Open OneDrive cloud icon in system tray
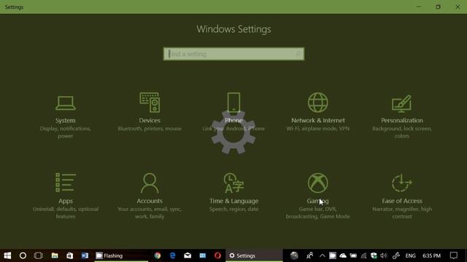Viewport: 467px width, 262px height. (x=343, y=255)
